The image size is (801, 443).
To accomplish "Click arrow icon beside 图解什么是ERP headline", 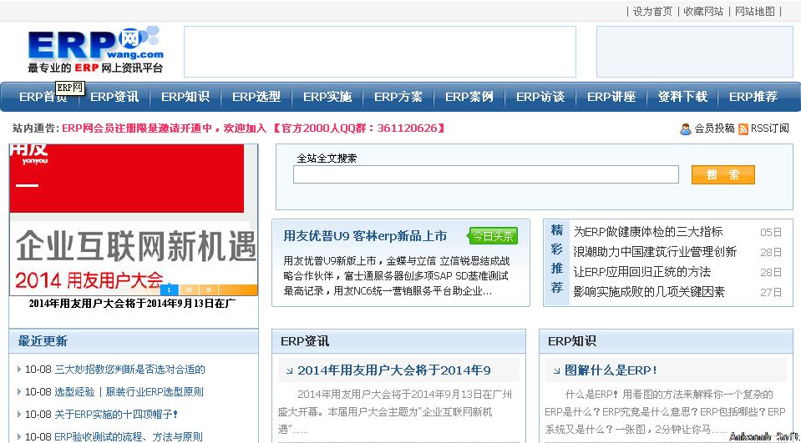I will click(x=555, y=370).
